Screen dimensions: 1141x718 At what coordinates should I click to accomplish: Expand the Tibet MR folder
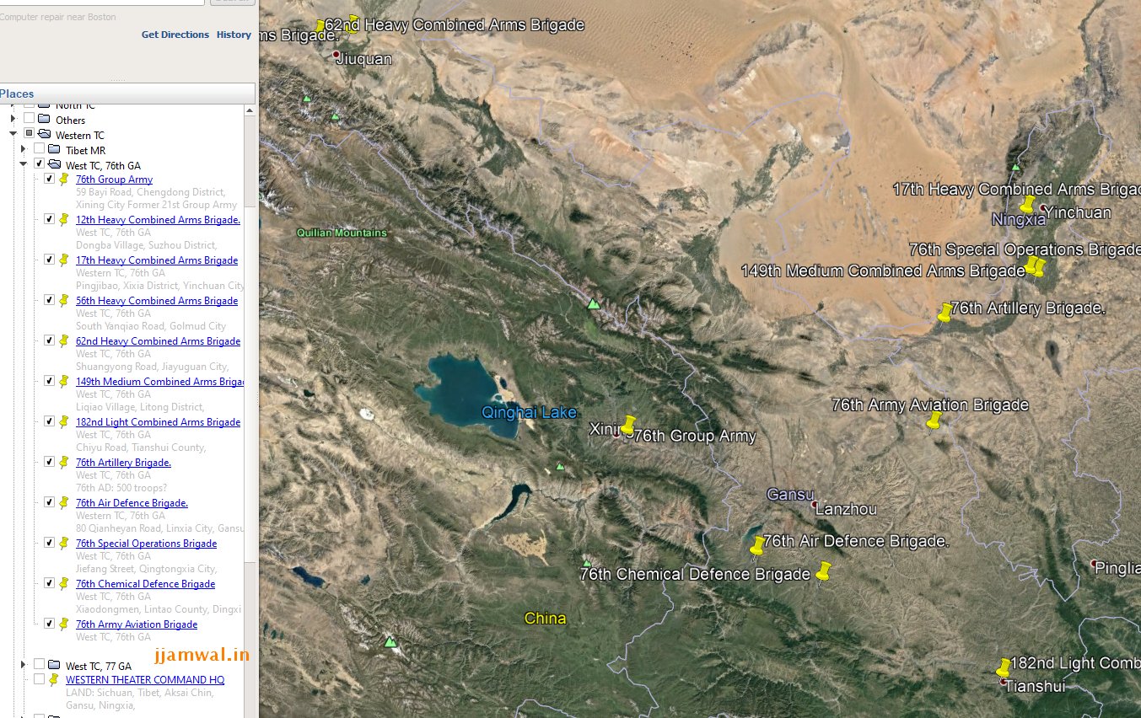click(x=24, y=149)
